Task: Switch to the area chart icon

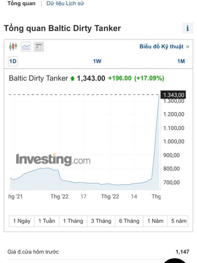Action: click(x=26, y=47)
